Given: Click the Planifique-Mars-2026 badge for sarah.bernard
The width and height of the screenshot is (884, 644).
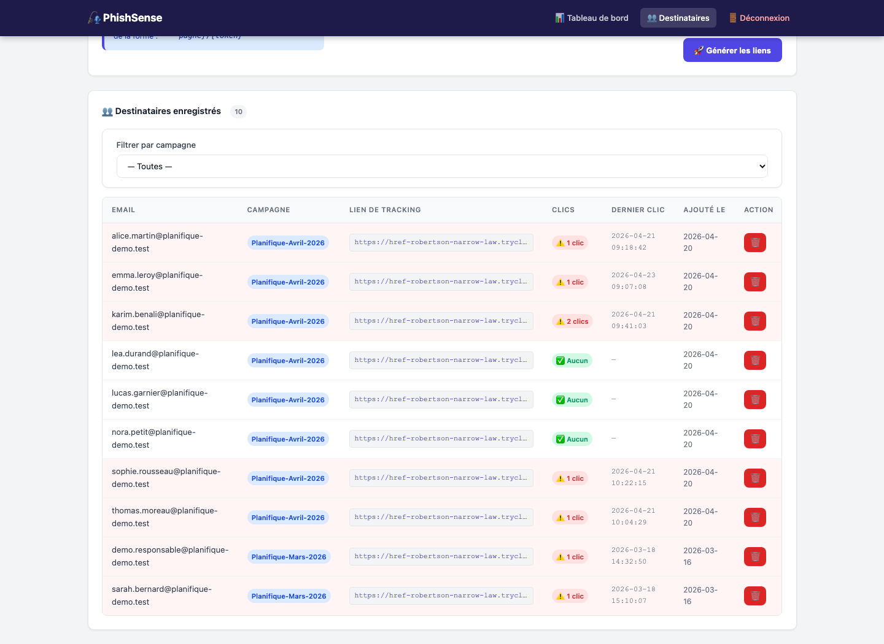Looking at the screenshot, I should [289, 596].
